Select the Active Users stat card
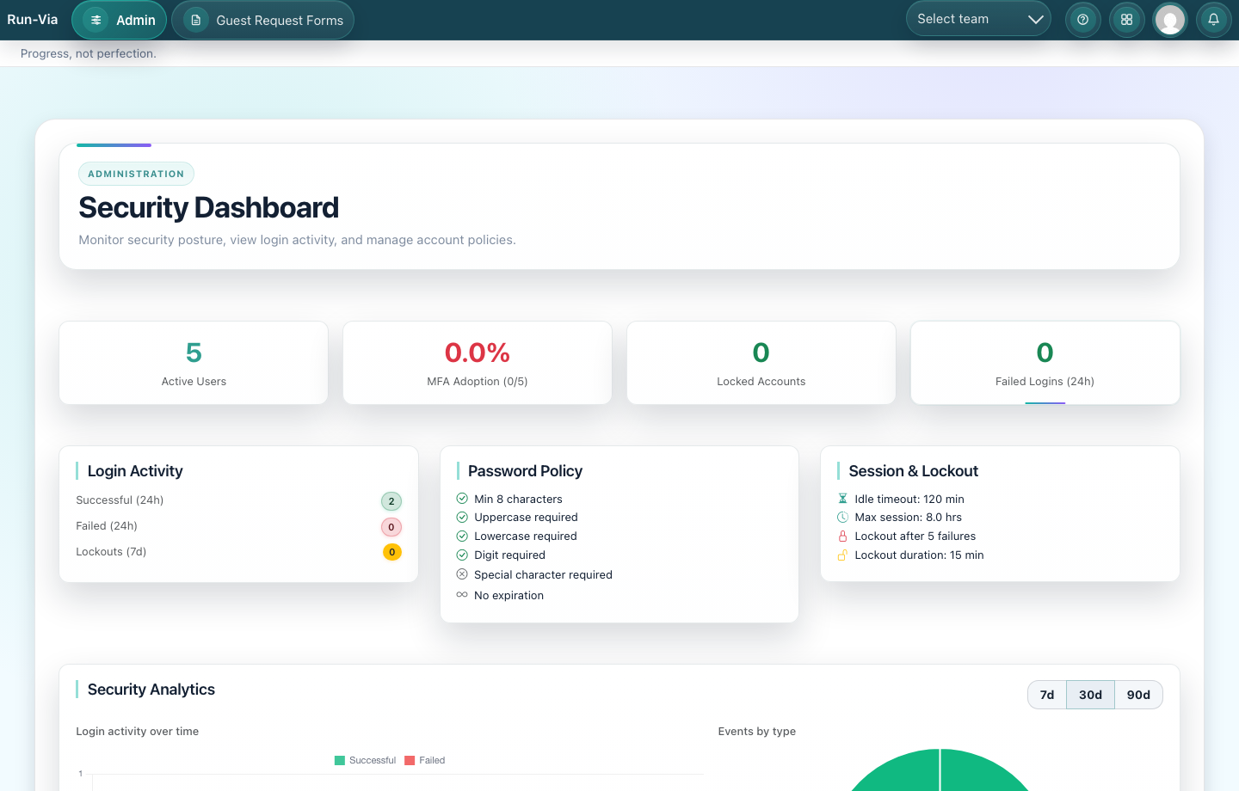Screen dimensions: 1239x791 [194, 363]
